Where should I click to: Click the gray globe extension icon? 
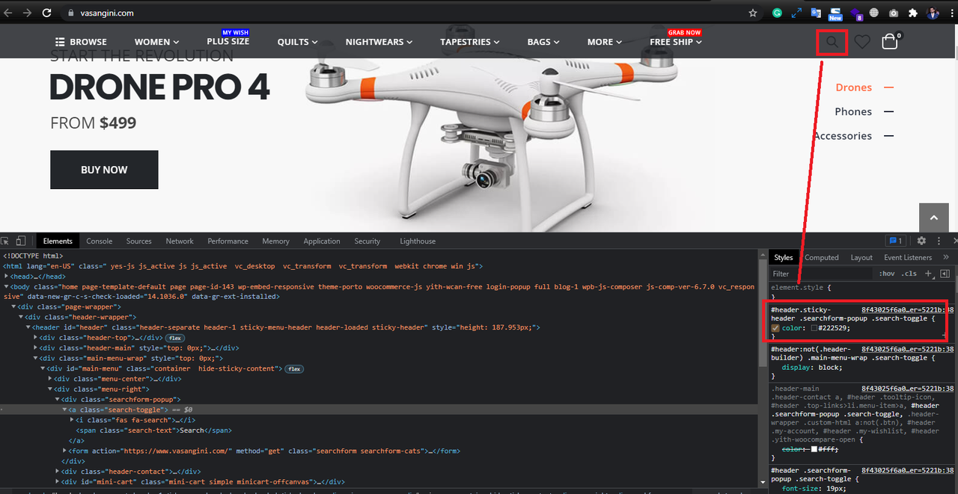tap(874, 13)
